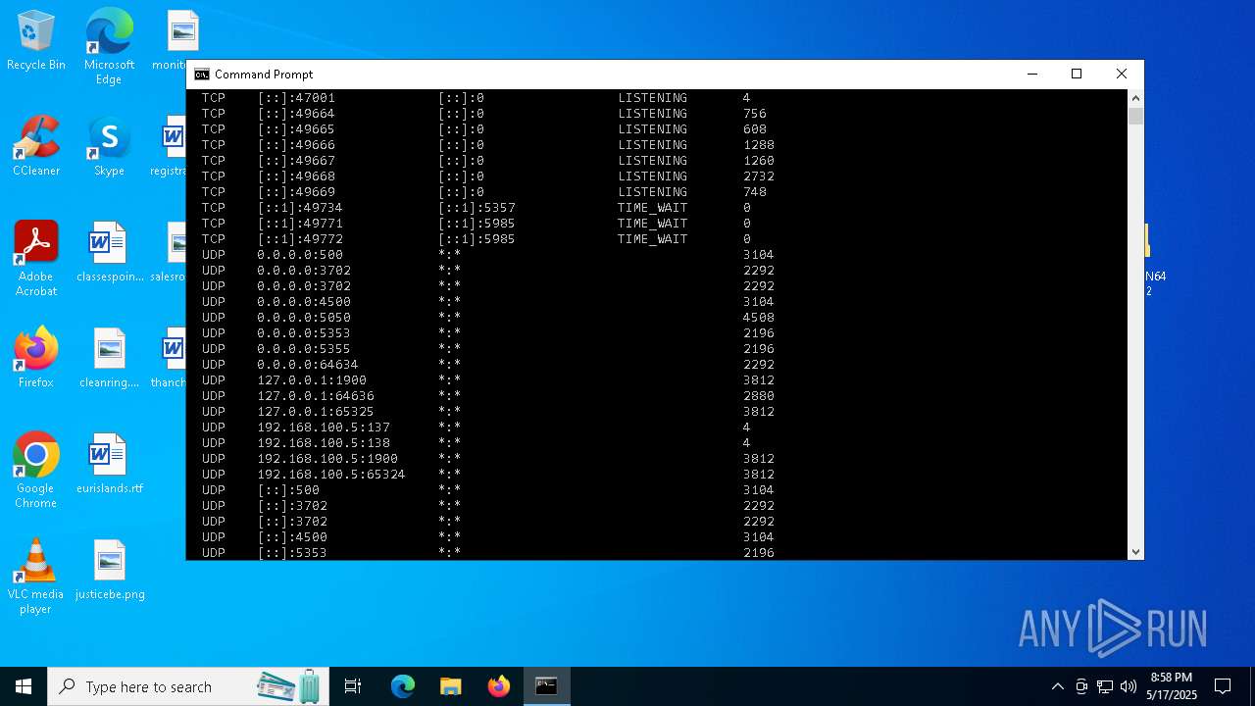
Task: Close the Command Prompt window
Action: (x=1122, y=75)
